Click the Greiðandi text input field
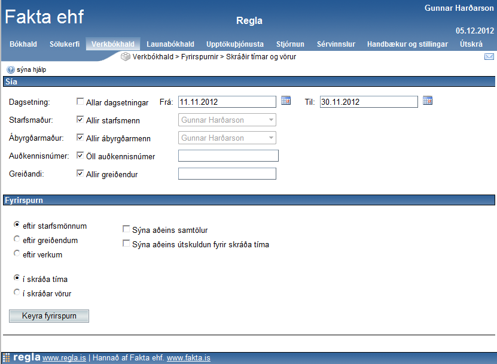This screenshot has height=364, width=497. coord(227,174)
